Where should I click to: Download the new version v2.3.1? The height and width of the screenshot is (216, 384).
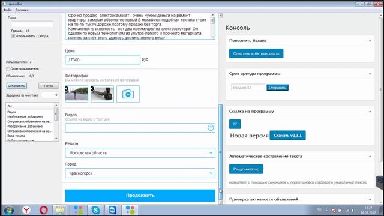[x=287, y=135]
